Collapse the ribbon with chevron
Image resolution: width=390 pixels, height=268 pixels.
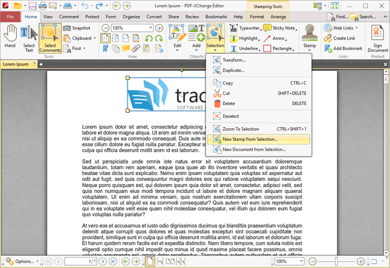tap(385, 17)
